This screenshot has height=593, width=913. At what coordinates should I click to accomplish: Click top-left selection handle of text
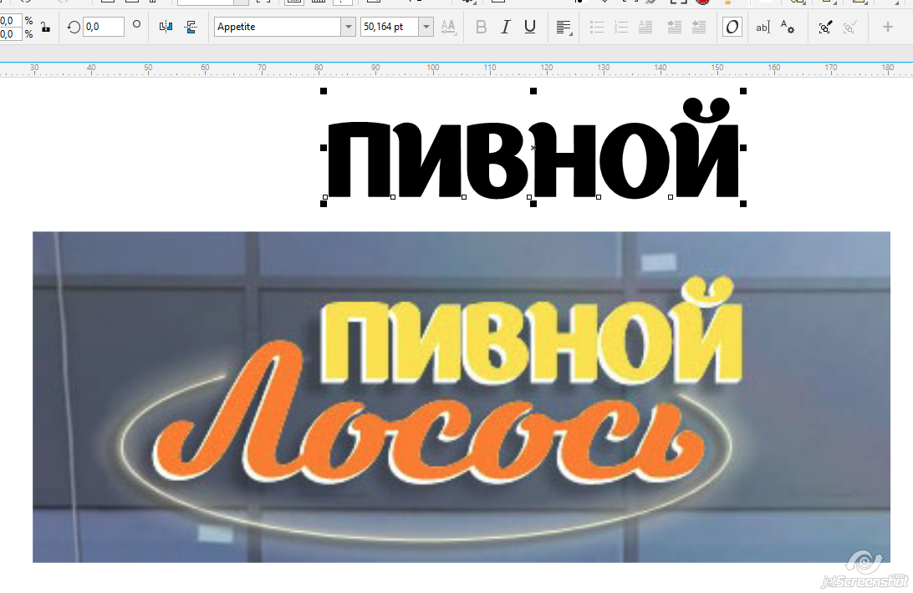(324, 91)
